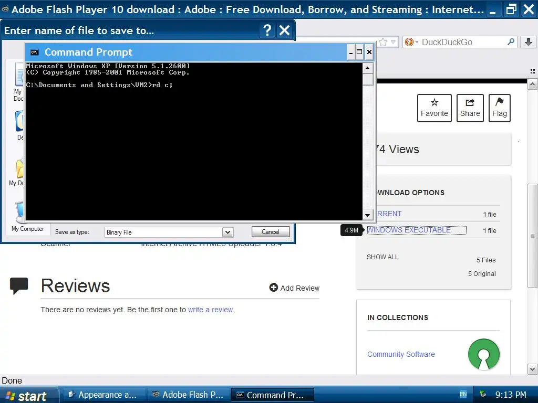Screen dimensions: 538x403
Task: Click the help question mark in save dialog
Action: pos(267,30)
